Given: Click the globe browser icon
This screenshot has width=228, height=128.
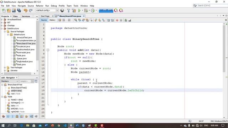Looking at the screenshot, I should pos(62,10).
